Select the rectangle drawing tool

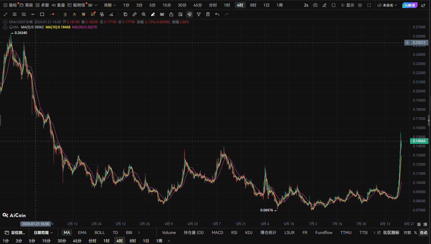42,14
